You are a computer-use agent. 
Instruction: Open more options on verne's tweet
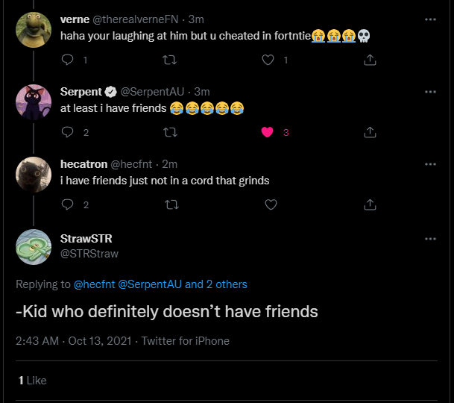click(430, 19)
